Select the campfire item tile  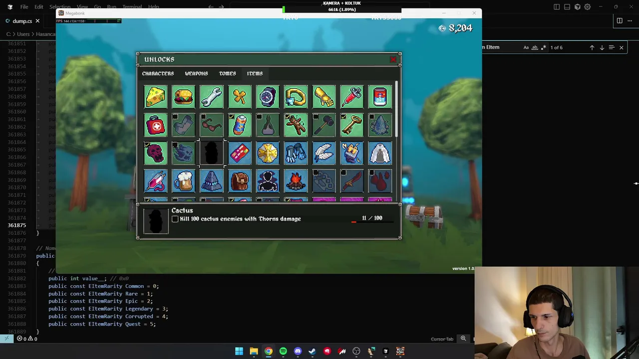(296, 181)
